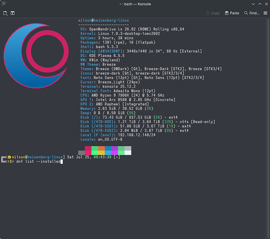
Task: Click the Paste toolbar button
Action: [x=232, y=13]
